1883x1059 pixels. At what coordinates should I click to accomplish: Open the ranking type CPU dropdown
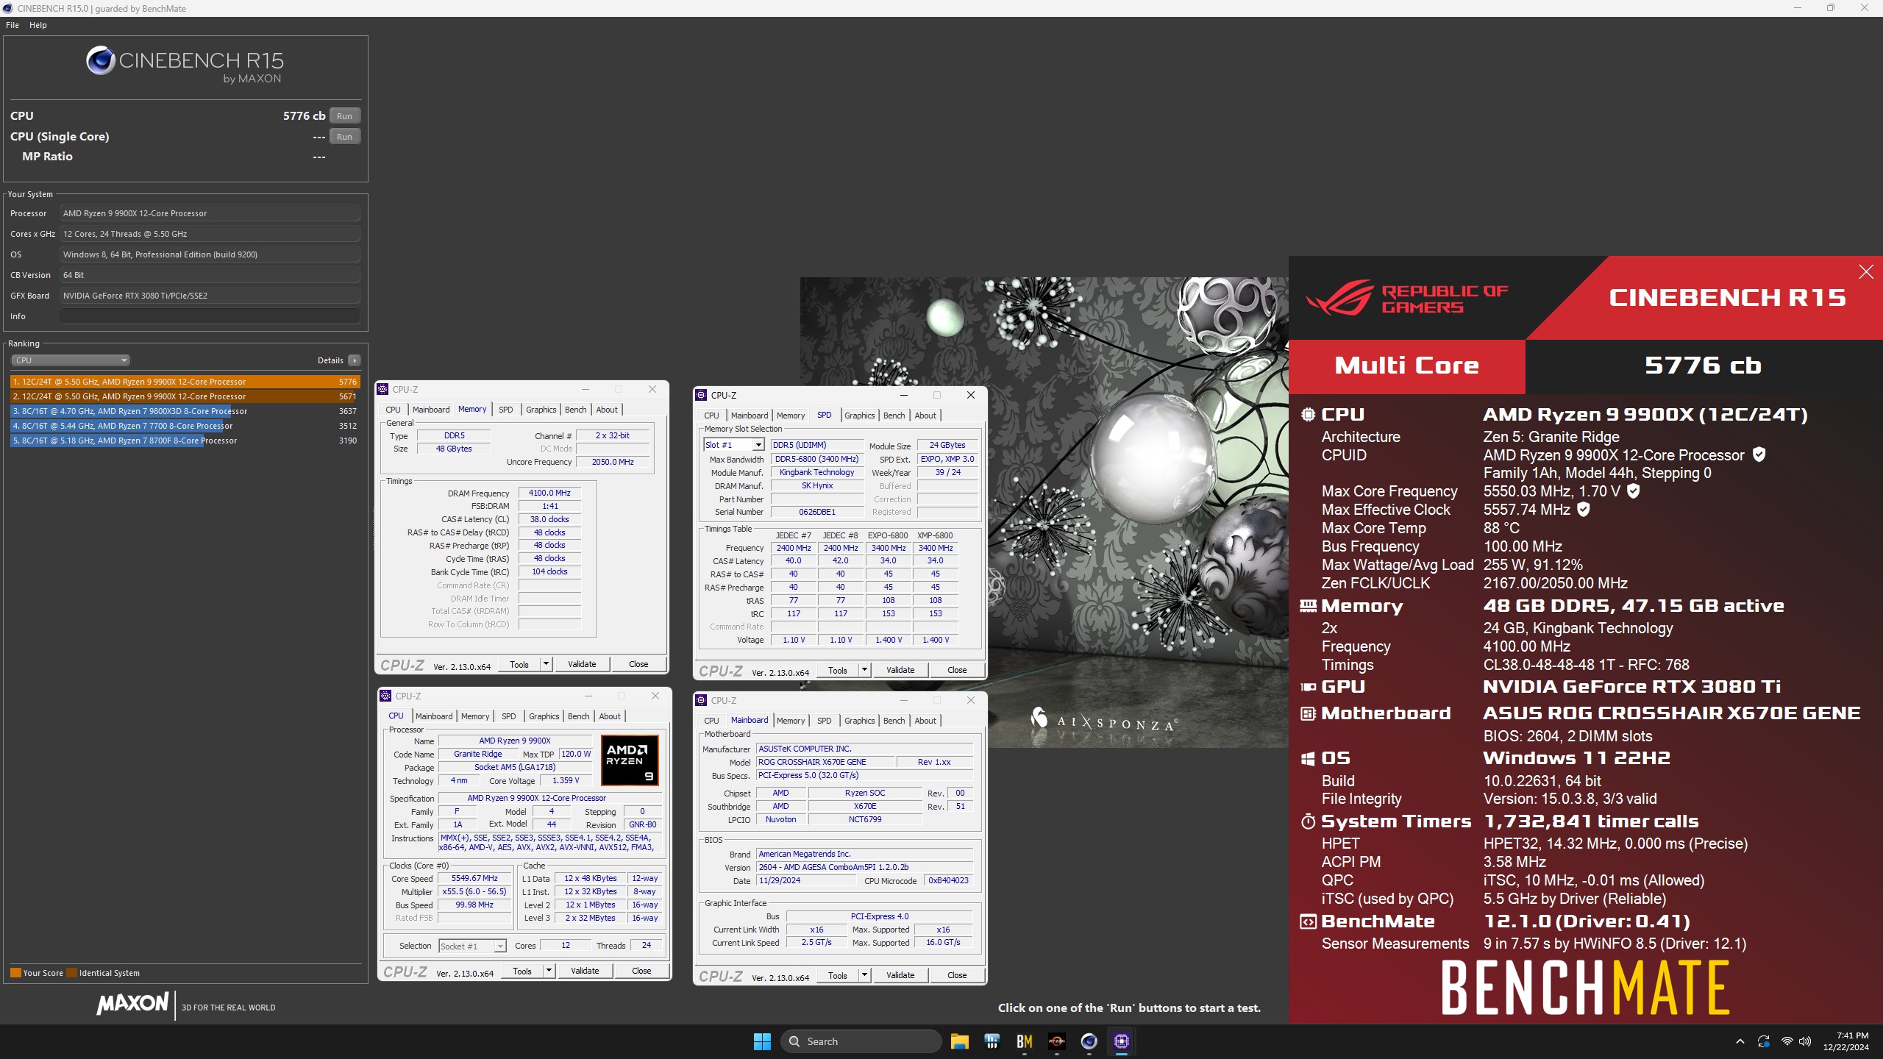pos(71,360)
